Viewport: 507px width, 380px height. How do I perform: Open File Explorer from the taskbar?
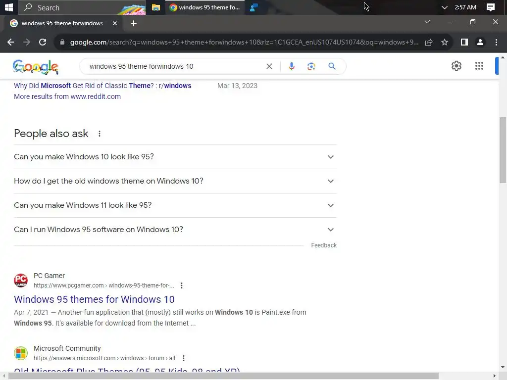coord(156,7)
